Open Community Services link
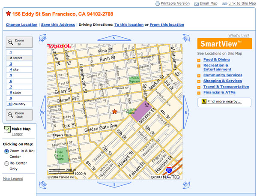 click(x=223, y=75)
